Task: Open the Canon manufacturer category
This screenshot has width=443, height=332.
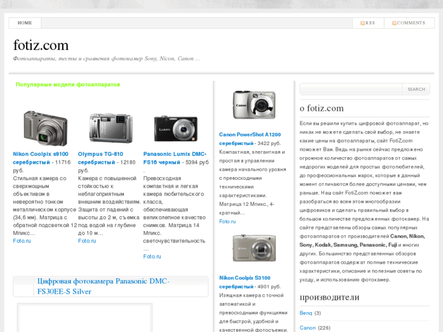Action: pos(307,328)
